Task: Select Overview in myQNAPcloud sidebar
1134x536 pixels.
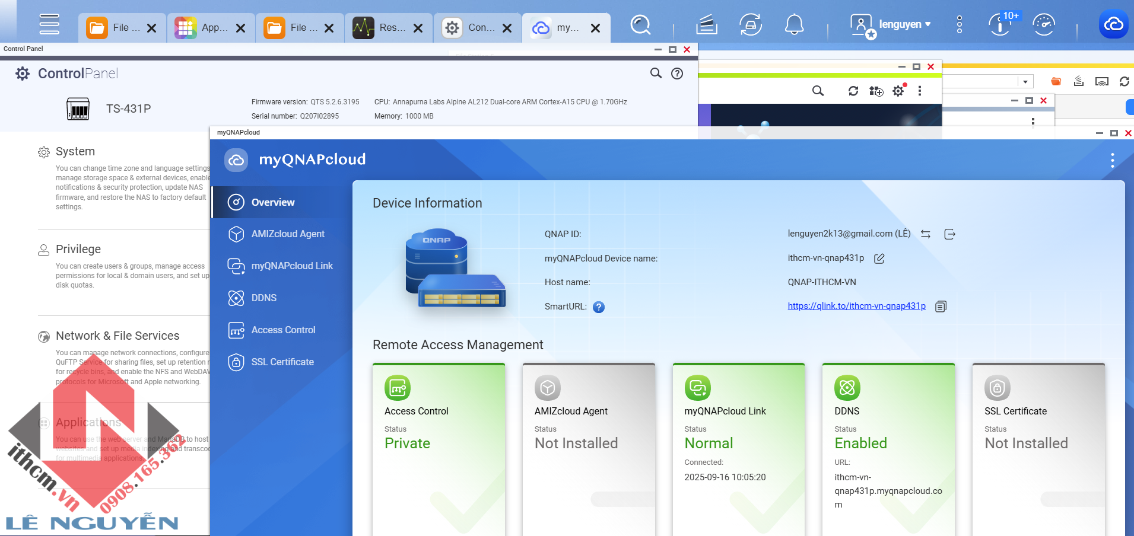Action: pos(282,202)
